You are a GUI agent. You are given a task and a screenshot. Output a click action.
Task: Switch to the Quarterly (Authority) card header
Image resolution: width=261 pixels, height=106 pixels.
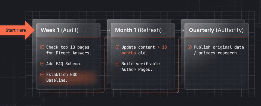coord(216,30)
